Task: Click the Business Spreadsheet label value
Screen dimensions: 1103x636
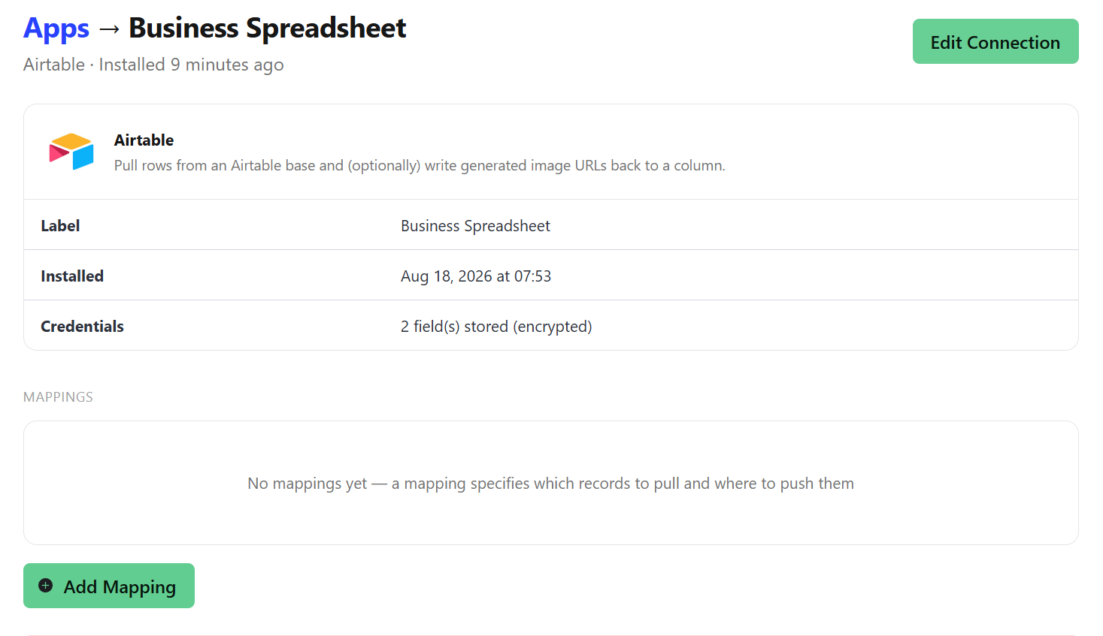Action: pos(475,226)
